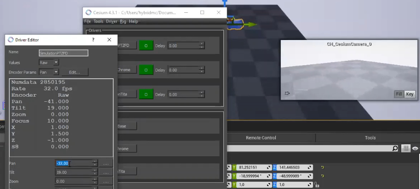Decrease Pan value with down stepper

pos(94,165)
